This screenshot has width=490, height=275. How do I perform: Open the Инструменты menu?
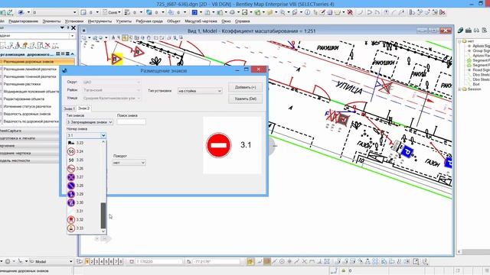point(100,21)
